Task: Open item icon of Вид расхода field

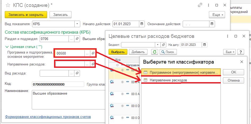Action: point(77,73)
